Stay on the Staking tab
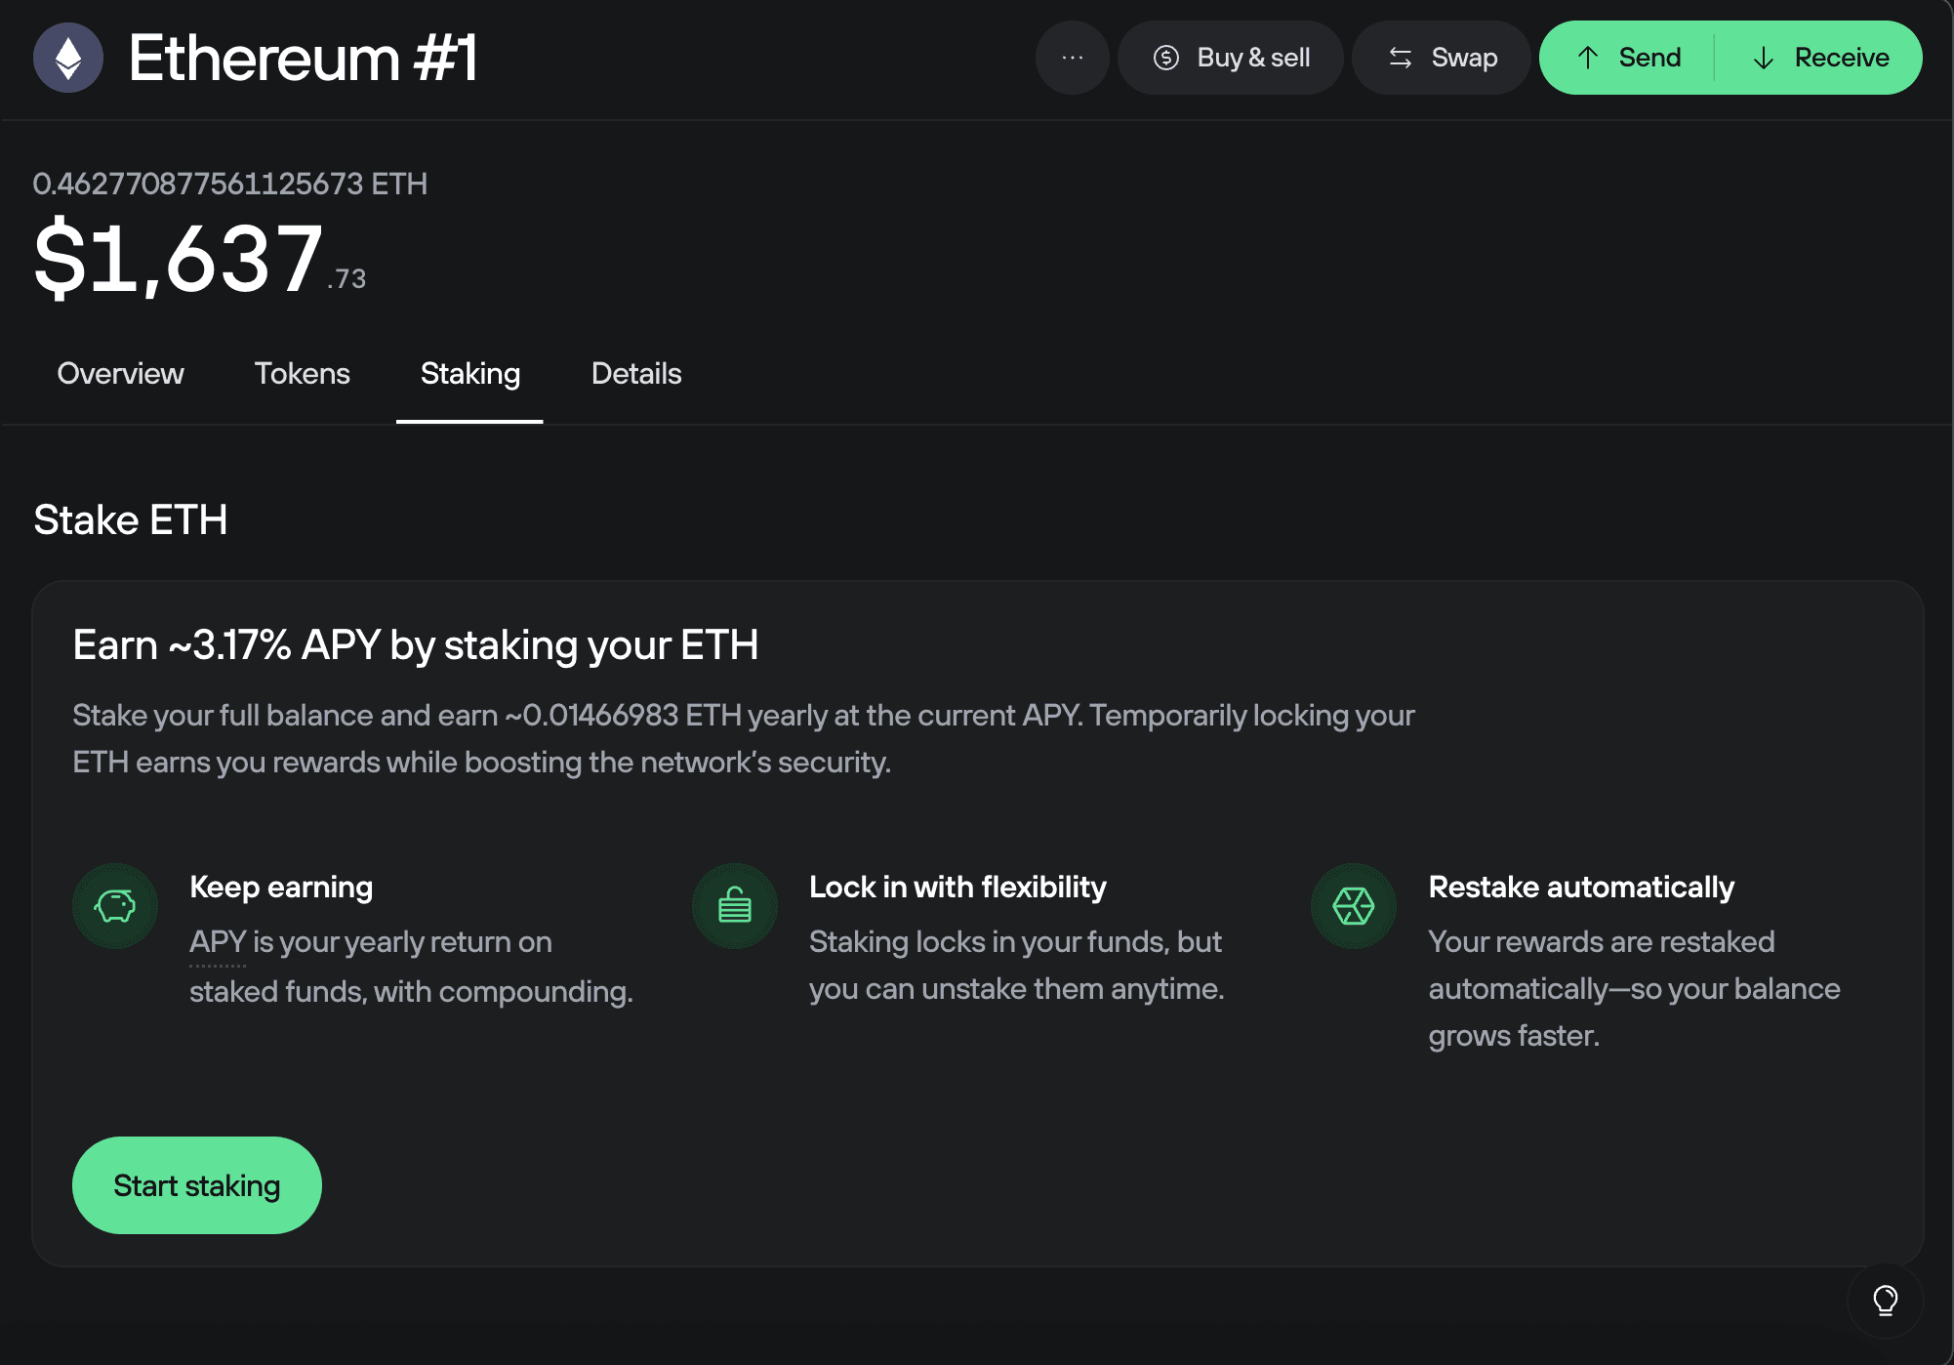This screenshot has height=1365, width=1954. click(x=469, y=374)
